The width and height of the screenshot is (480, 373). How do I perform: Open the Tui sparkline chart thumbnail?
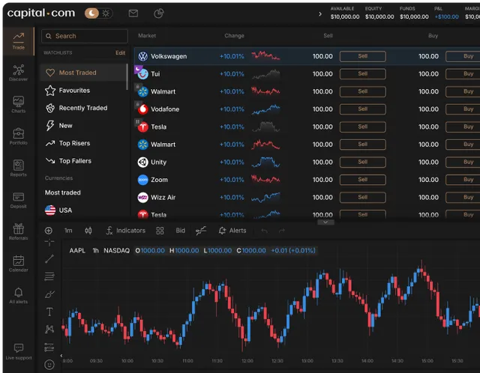point(265,74)
